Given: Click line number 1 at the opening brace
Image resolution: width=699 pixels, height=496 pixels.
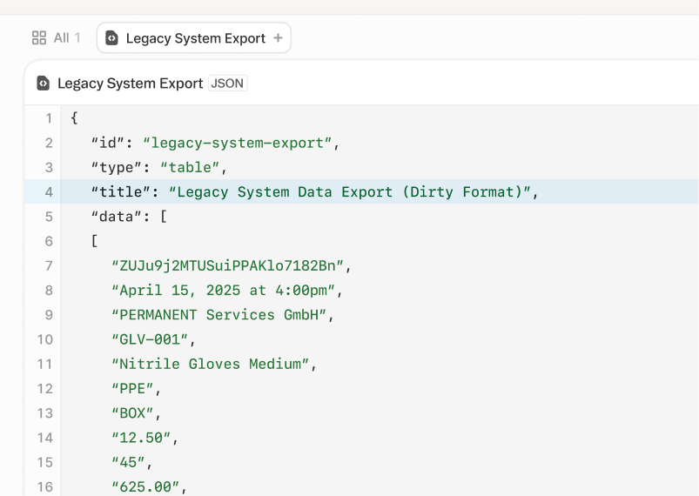Looking at the screenshot, I should (x=49, y=117).
